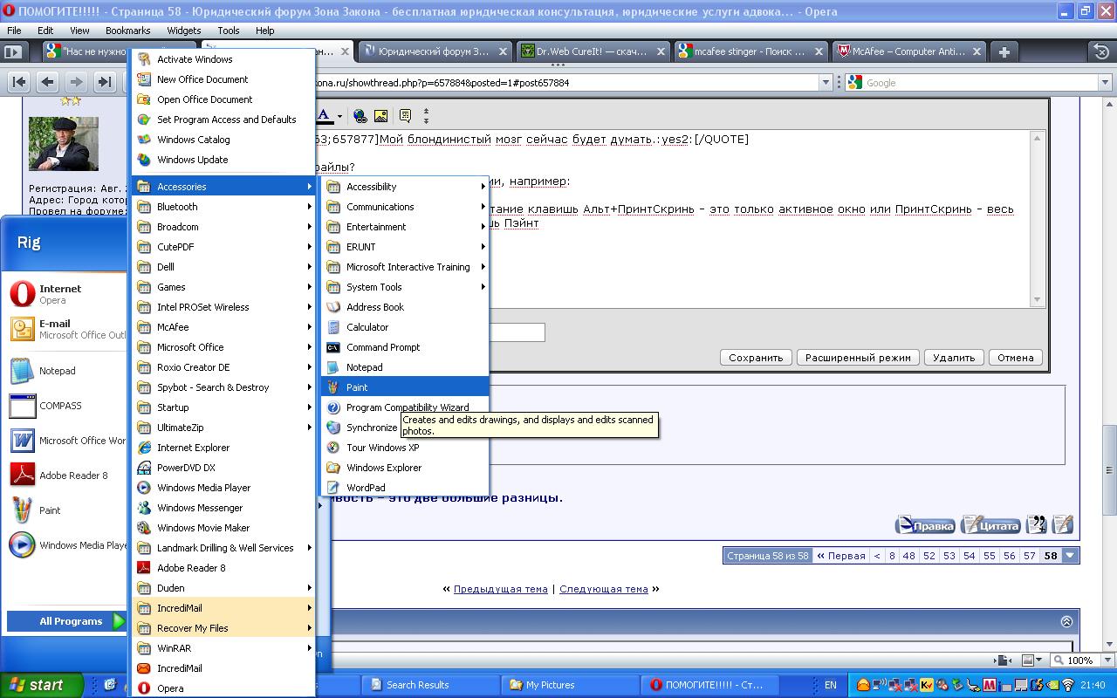Start WordPad from the Accessories submenu

405,488
